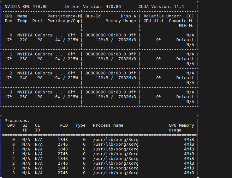Click bus ID 00000000:88:00.0

pyautogui.click(x=106, y=73)
